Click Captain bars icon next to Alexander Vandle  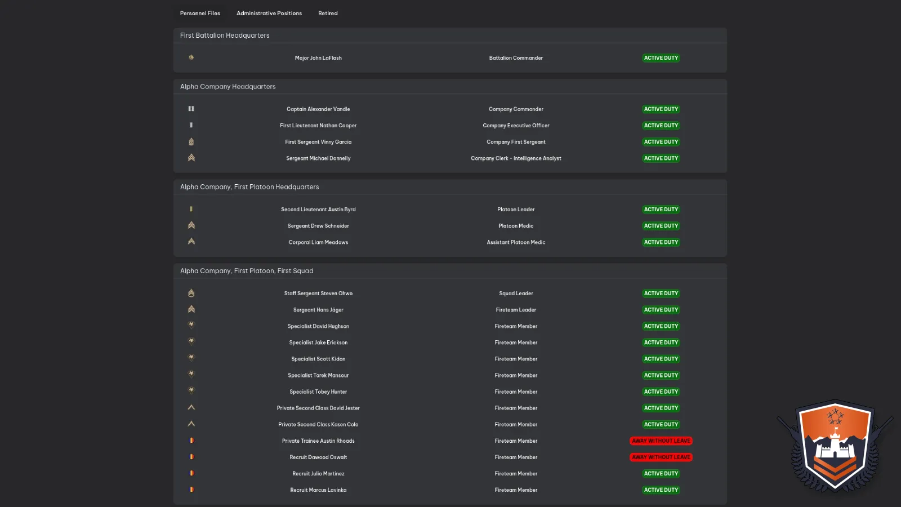coord(191,109)
